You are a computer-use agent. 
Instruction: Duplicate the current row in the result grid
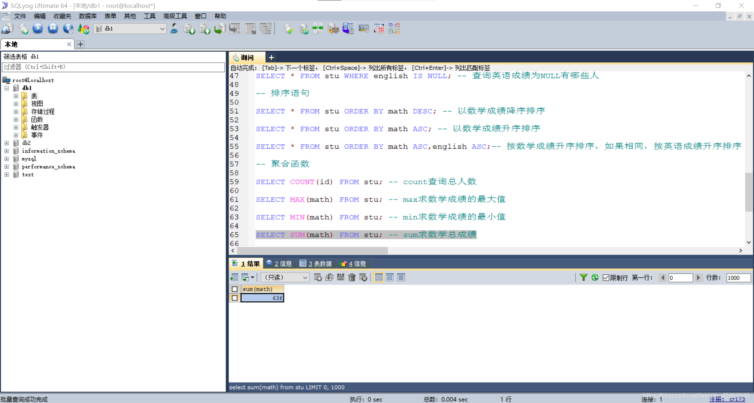329,277
